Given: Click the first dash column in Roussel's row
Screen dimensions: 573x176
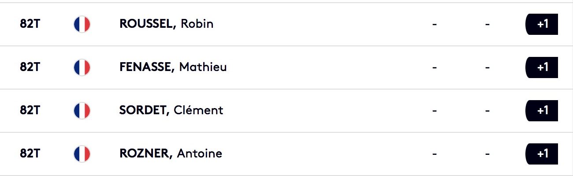Looking at the screenshot, I should (435, 24).
